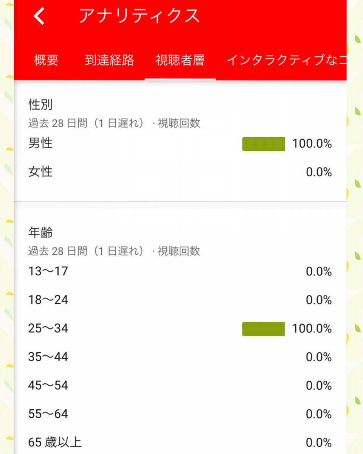Select the 25〜34 age row
This screenshot has width=363, height=454.
(x=180, y=328)
